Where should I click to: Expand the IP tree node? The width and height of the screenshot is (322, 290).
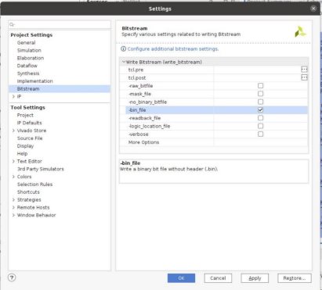[x=13, y=96]
